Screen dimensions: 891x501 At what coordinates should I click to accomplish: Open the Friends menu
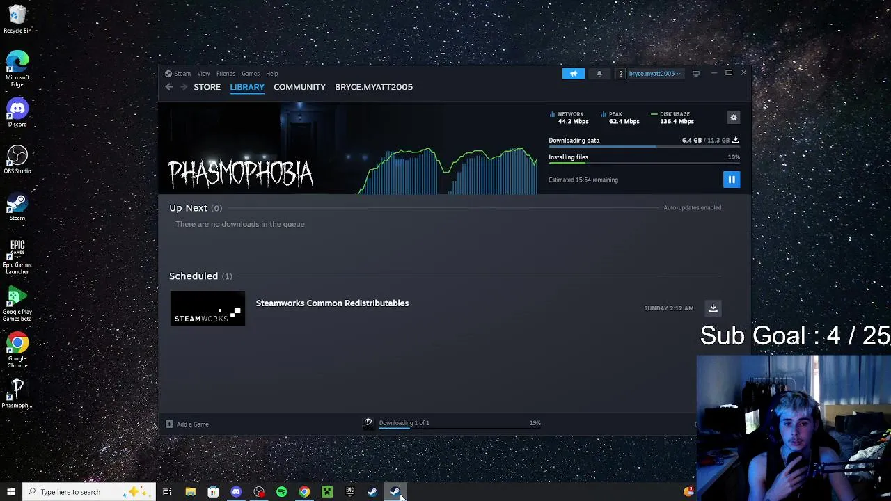(x=226, y=74)
